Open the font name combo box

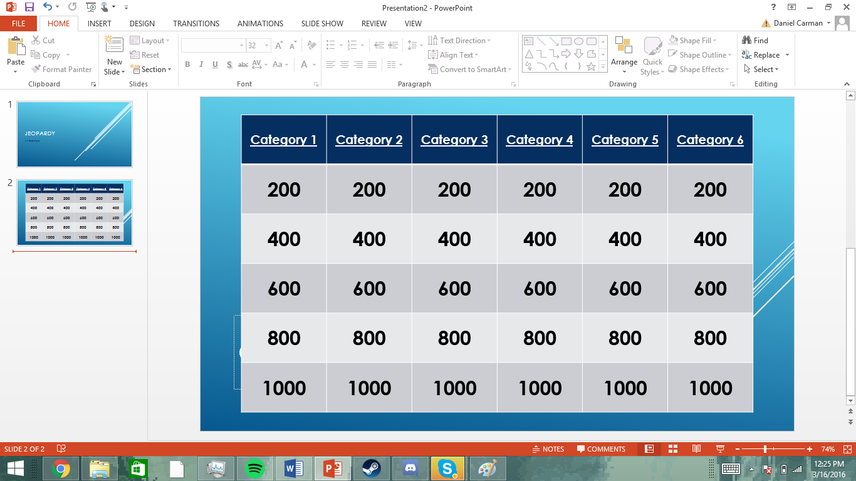(x=213, y=46)
